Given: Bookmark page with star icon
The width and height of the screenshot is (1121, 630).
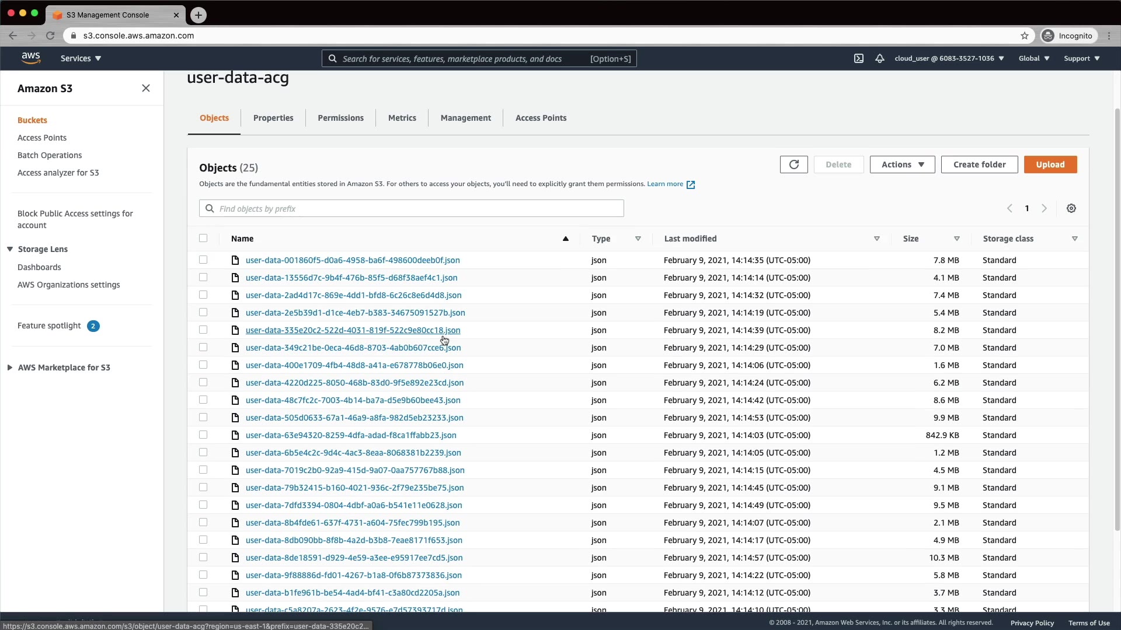Looking at the screenshot, I should coord(1025,36).
